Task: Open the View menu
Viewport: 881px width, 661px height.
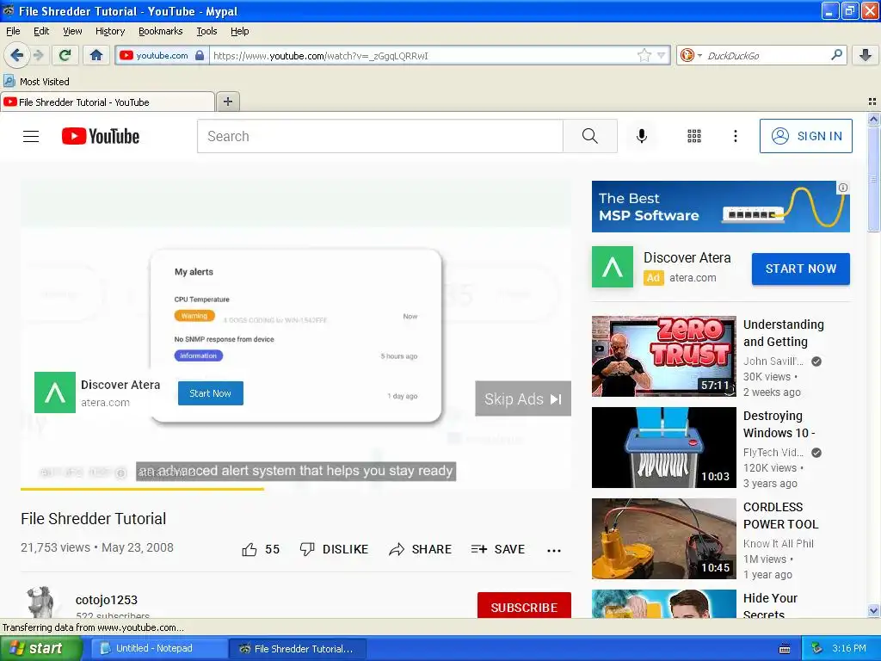Action: [72, 31]
